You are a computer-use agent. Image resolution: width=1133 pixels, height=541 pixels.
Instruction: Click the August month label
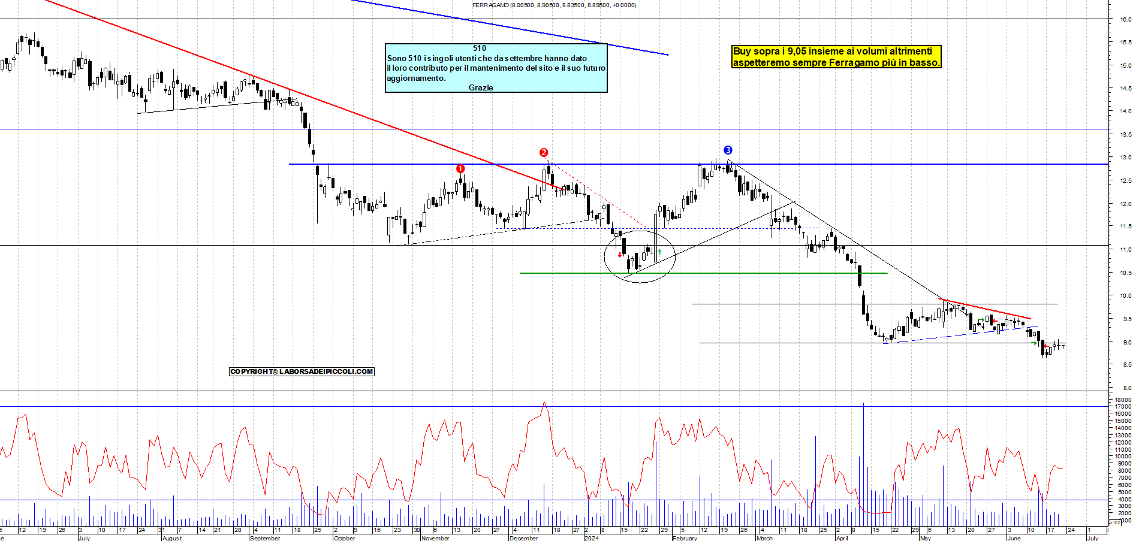[172, 538]
